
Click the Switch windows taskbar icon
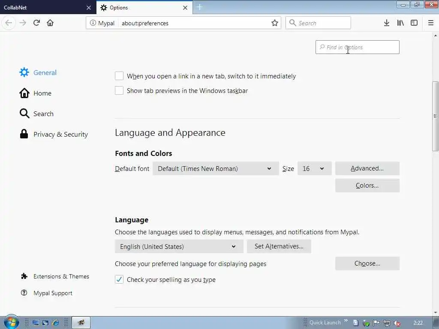[x=45, y=323]
